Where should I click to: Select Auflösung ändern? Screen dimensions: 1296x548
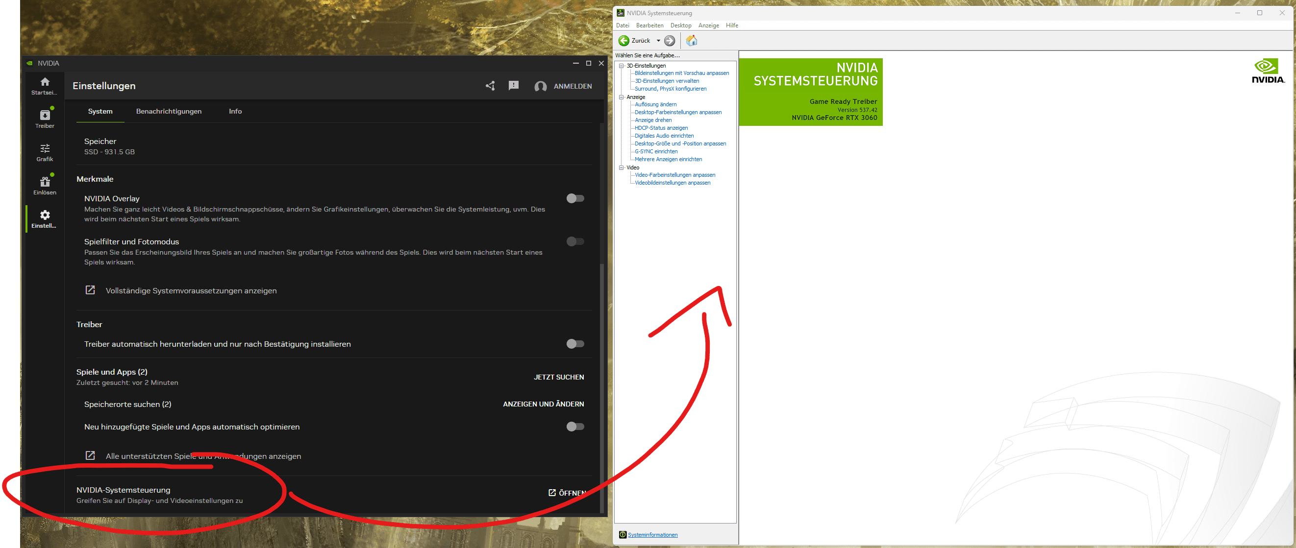[x=655, y=105]
